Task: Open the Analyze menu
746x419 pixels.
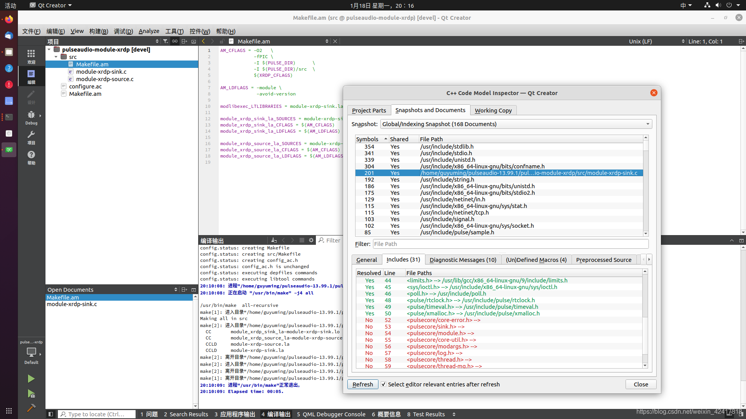Action: [x=149, y=31]
